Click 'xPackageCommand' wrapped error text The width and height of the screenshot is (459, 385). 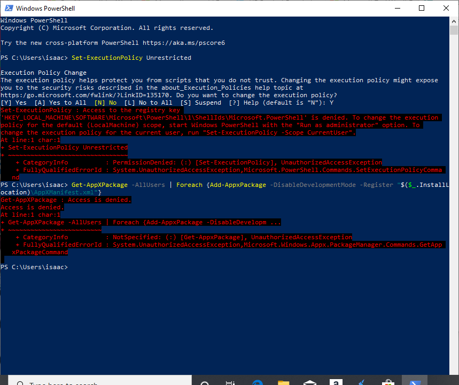[x=40, y=252]
